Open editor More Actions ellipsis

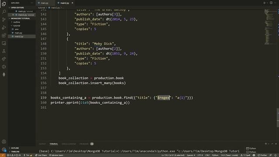[x=275, y=3]
